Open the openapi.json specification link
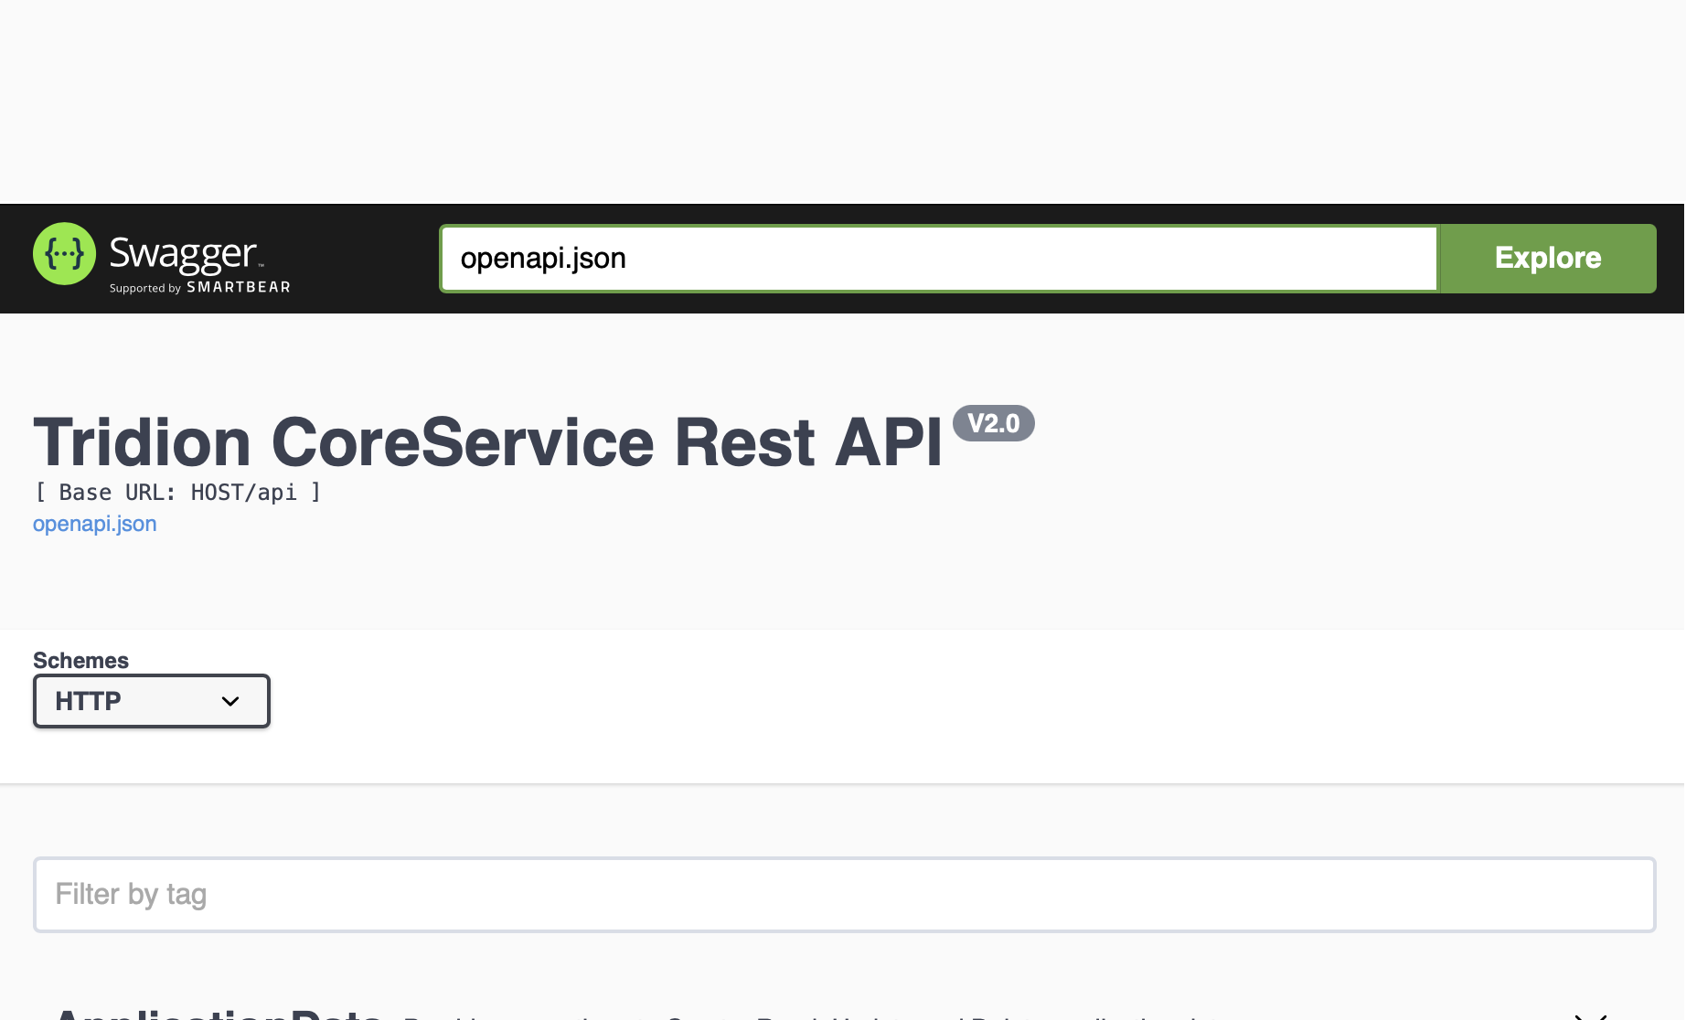Image resolution: width=1686 pixels, height=1020 pixels. (94, 524)
